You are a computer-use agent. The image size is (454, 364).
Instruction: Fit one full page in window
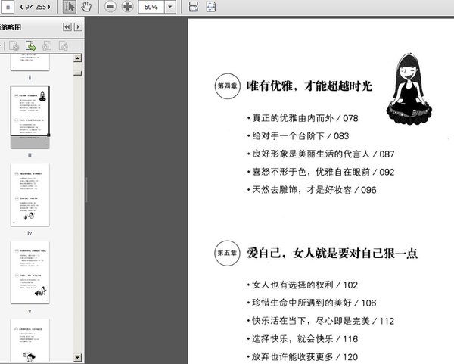[x=211, y=7]
